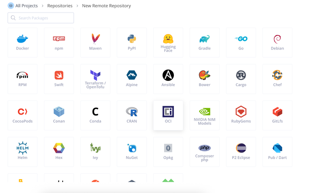This screenshot has width=325, height=193.
Task: Choose the Pub / Dart tile
Action: (277, 152)
